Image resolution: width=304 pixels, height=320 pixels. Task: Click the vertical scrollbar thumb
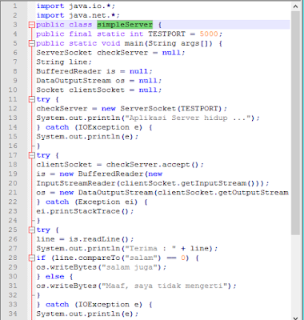(295, 122)
